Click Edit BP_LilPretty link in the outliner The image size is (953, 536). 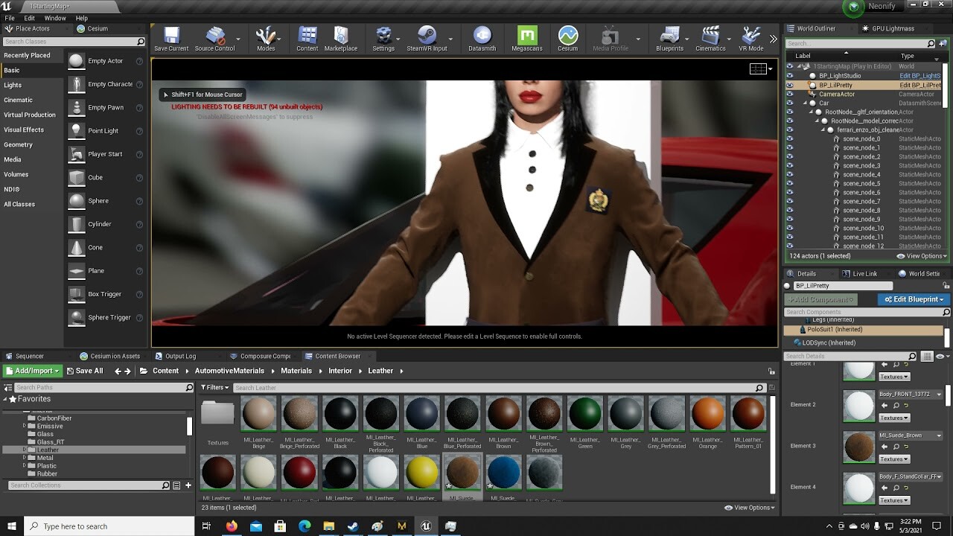tap(921, 84)
